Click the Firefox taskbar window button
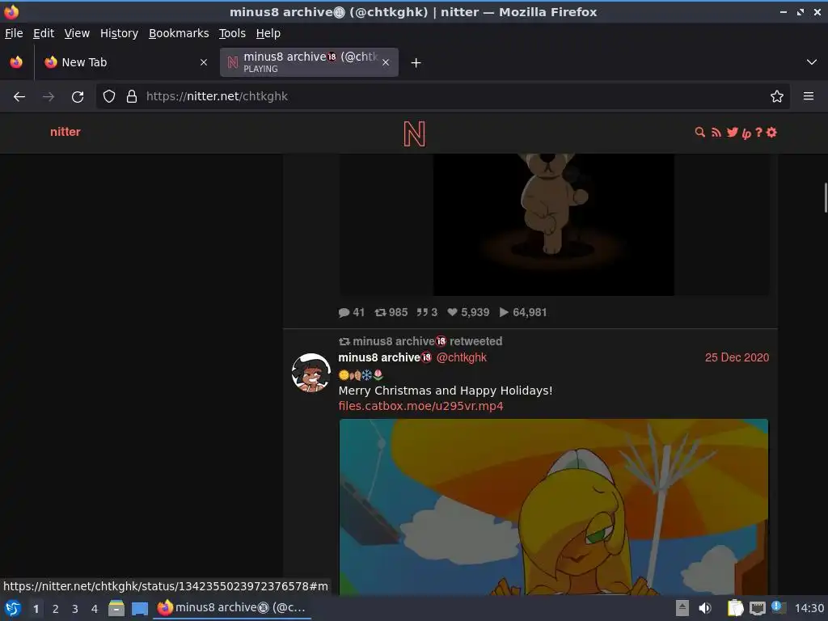Screen dimensions: 828x621 232,608
